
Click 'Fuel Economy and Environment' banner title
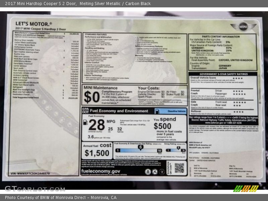click(x=119, y=111)
